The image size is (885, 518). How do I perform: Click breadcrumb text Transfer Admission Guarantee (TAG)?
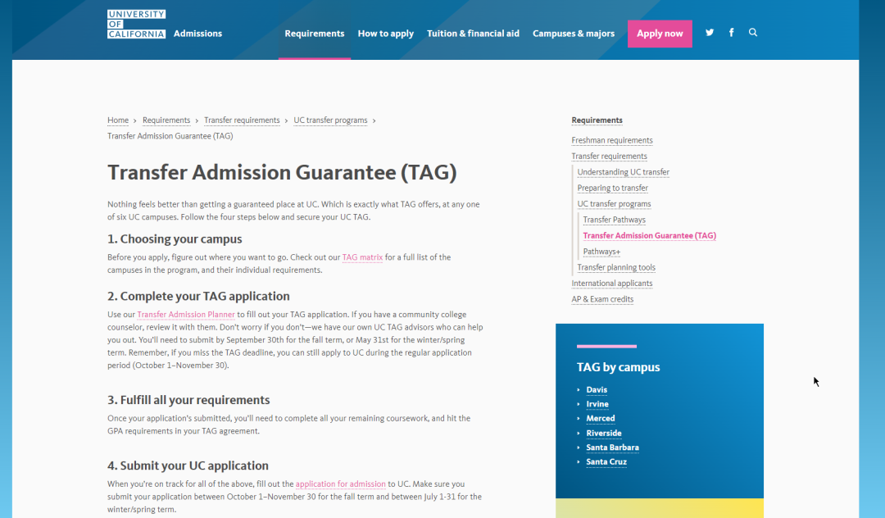pyautogui.click(x=170, y=136)
